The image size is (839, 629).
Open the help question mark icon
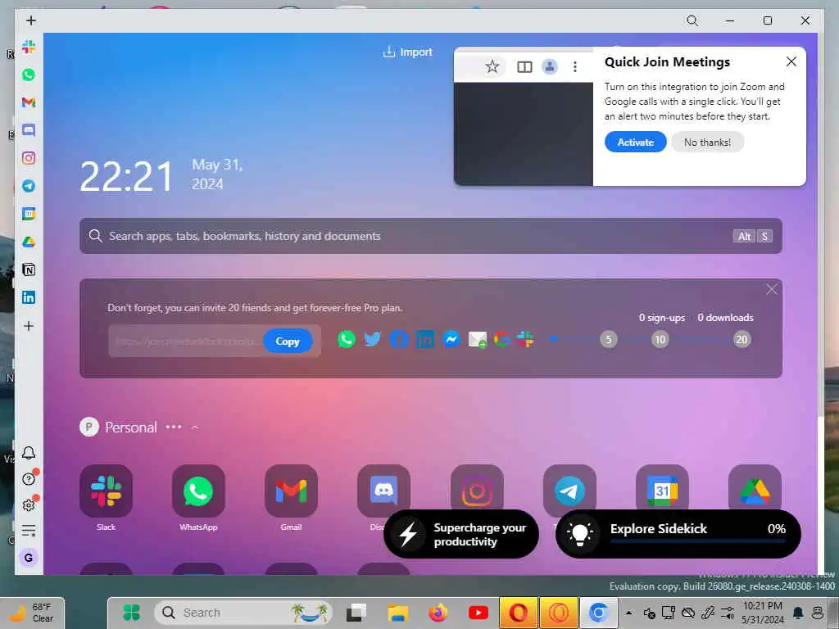pyautogui.click(x=29, y=478)
